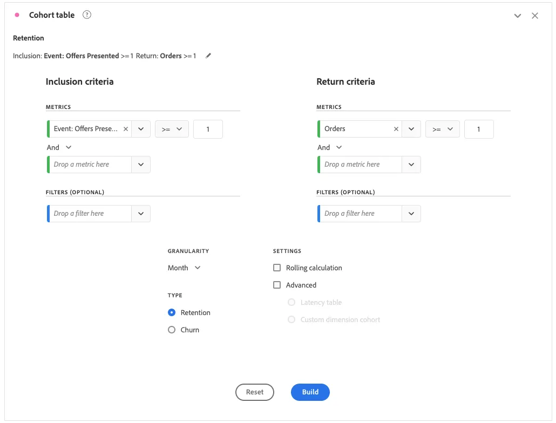Click the pencil edit icon next to the criteria summary
This screenshot has width=556, height=423.
coord(208,56)
